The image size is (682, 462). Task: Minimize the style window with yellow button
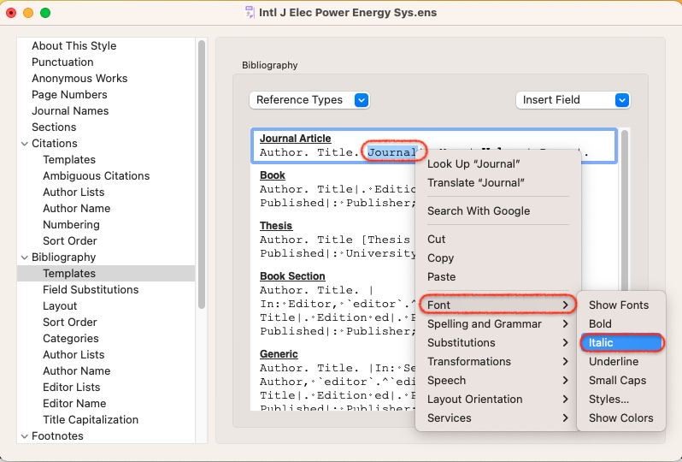[28, 13]
